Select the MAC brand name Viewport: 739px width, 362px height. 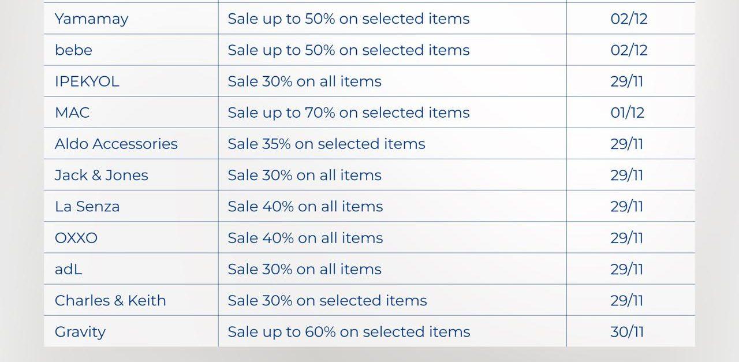pos(72,113)
